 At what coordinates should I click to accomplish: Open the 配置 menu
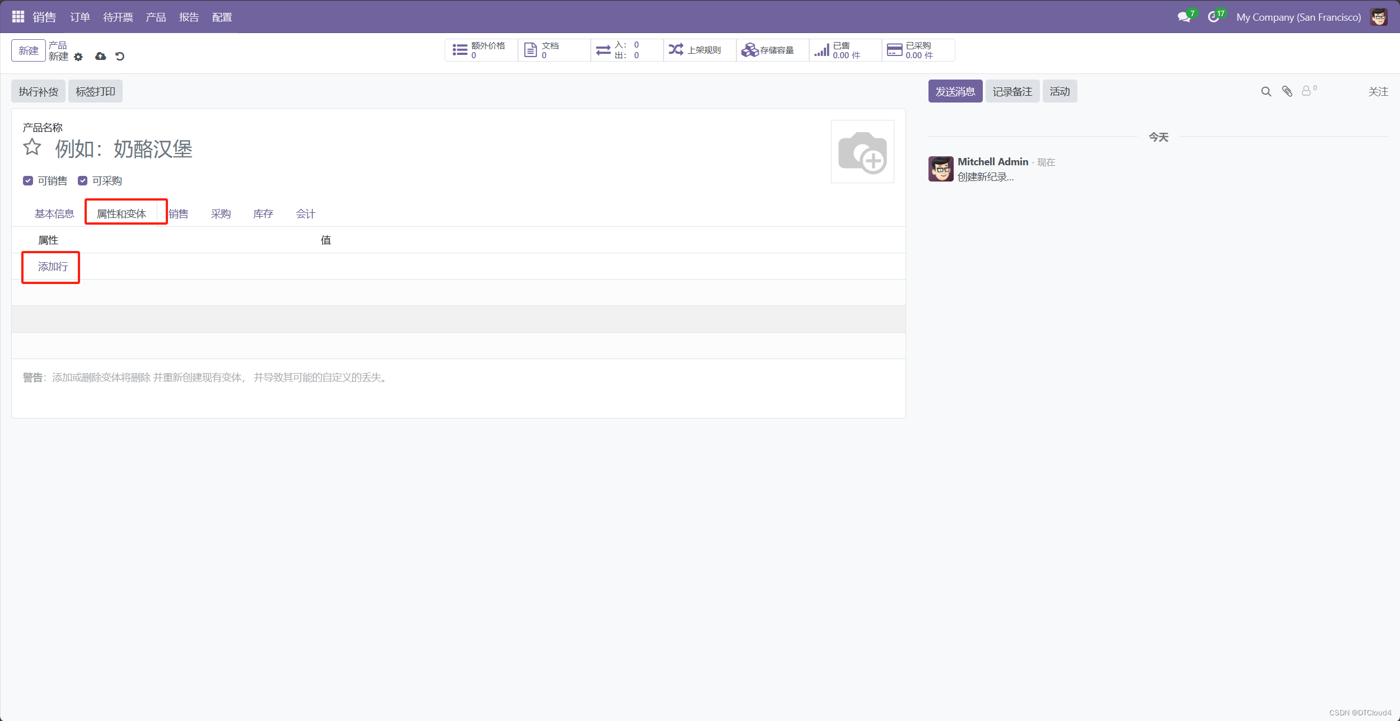point(222,17)
